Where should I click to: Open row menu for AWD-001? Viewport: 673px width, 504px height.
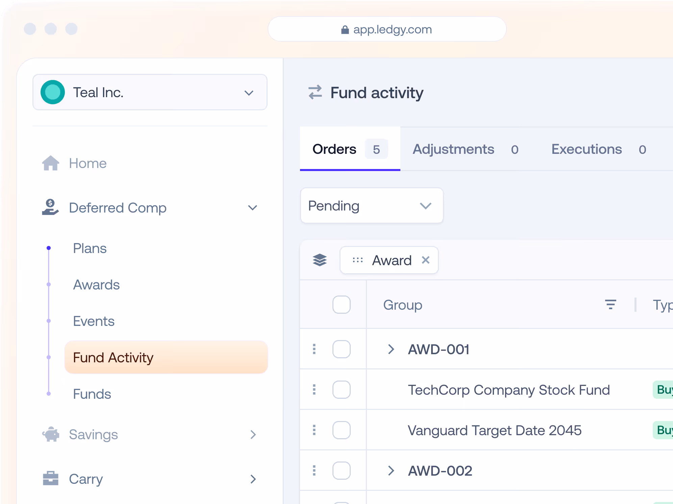point(314,349)
